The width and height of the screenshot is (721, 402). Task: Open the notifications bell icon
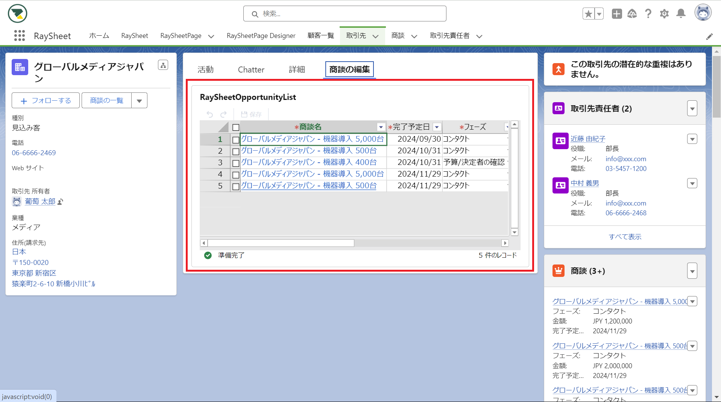tap(681, 14)
